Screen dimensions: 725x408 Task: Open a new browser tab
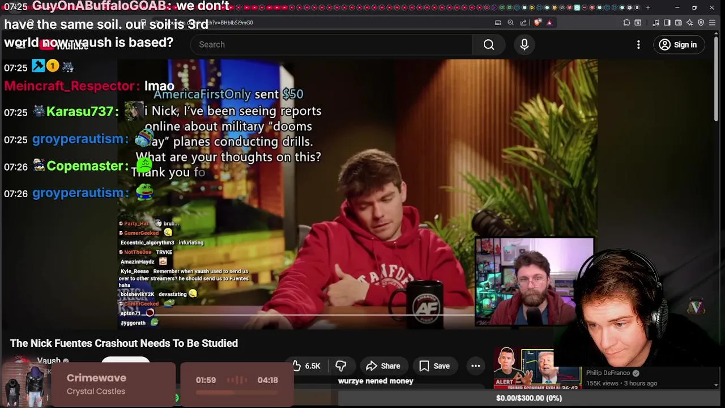(x=648, y=7)
